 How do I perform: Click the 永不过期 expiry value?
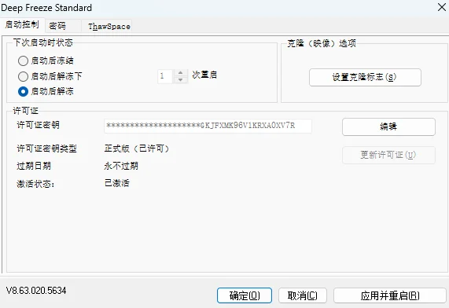coord(121,166)
